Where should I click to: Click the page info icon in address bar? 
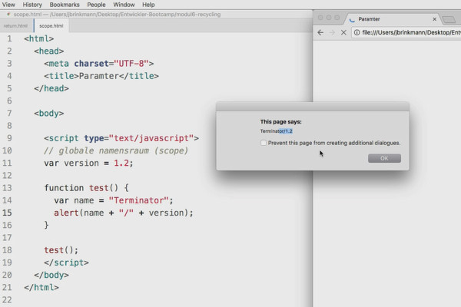pyautogui.click(x=357, y=32)
